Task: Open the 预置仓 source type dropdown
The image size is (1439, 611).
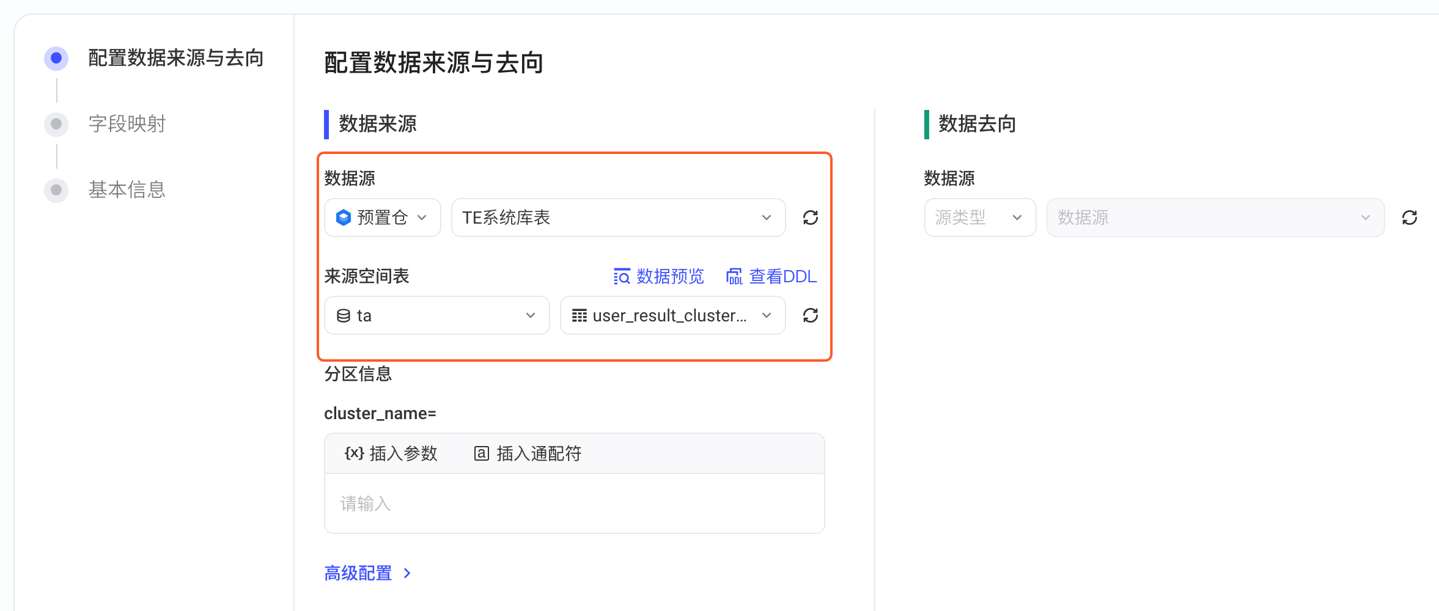Action: [x=382, y=218]
